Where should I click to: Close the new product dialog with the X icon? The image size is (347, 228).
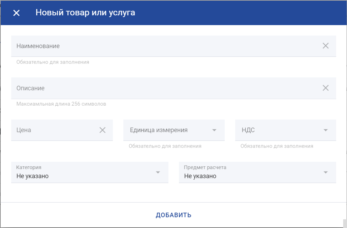click(16, 13)
